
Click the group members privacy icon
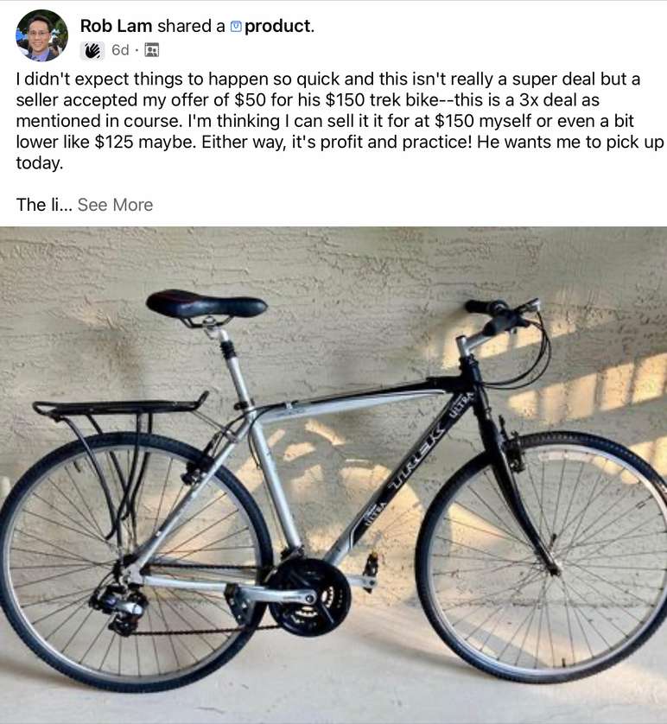coord(152,50)
